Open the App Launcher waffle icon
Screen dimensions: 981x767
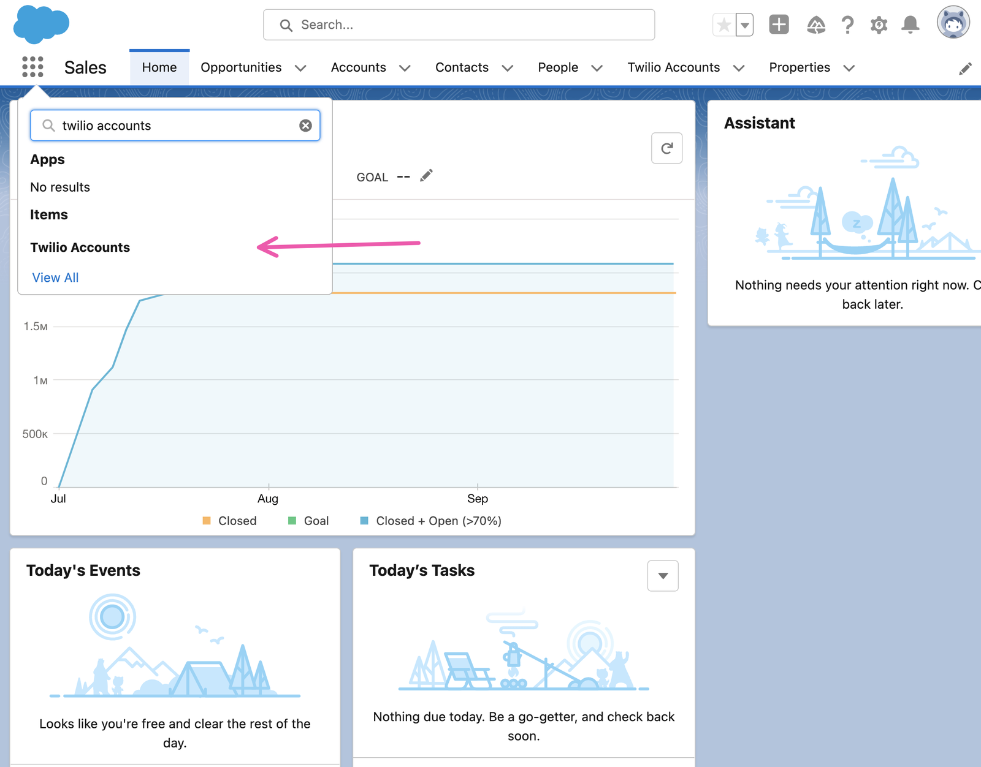point(31,67)
